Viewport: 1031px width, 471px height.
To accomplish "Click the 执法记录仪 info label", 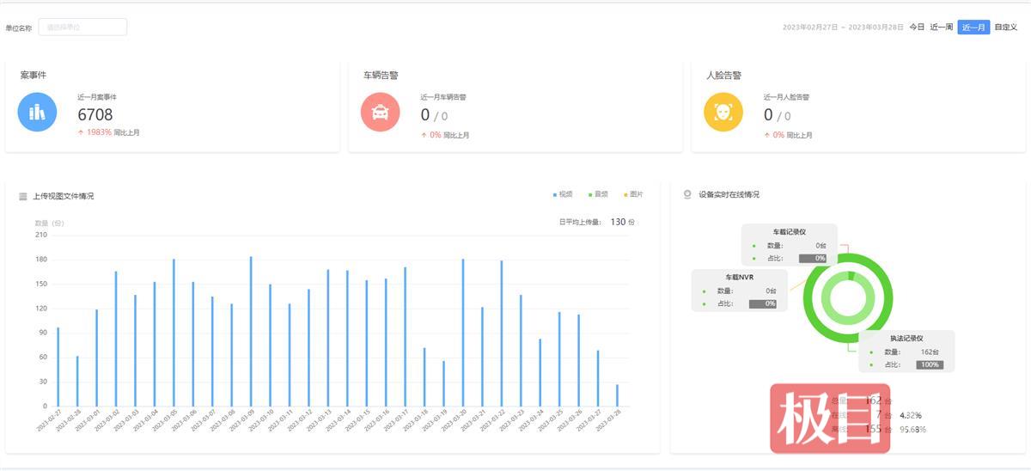I will 906,339.
